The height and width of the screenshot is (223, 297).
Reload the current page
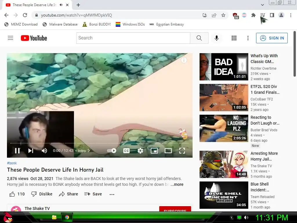[25, 15]
